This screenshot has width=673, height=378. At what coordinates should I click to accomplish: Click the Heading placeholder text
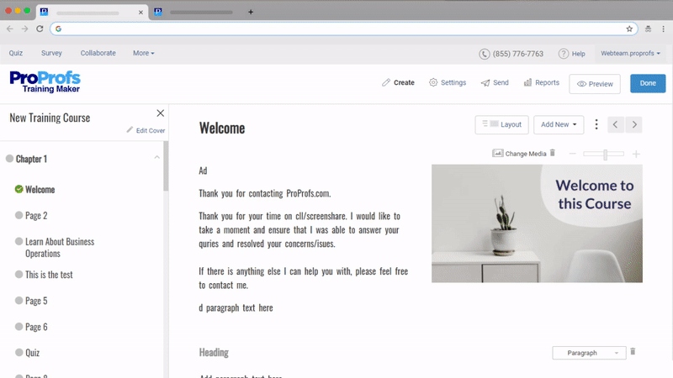click(x=214, y=352)
